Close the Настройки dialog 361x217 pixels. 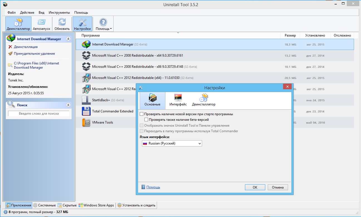pyautogui.click(x=287, y=87)
